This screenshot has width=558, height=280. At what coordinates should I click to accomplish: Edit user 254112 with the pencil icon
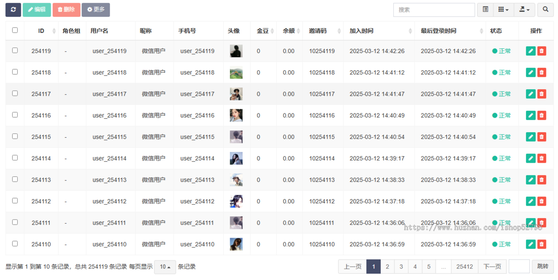tap(531, 201)
